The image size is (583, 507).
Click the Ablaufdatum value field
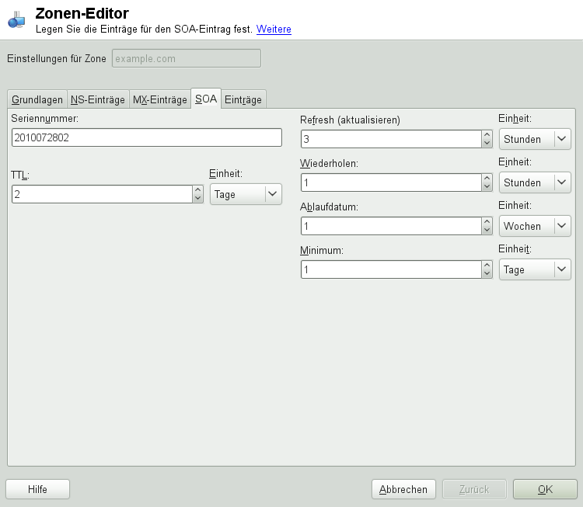[x=391, y=226]
